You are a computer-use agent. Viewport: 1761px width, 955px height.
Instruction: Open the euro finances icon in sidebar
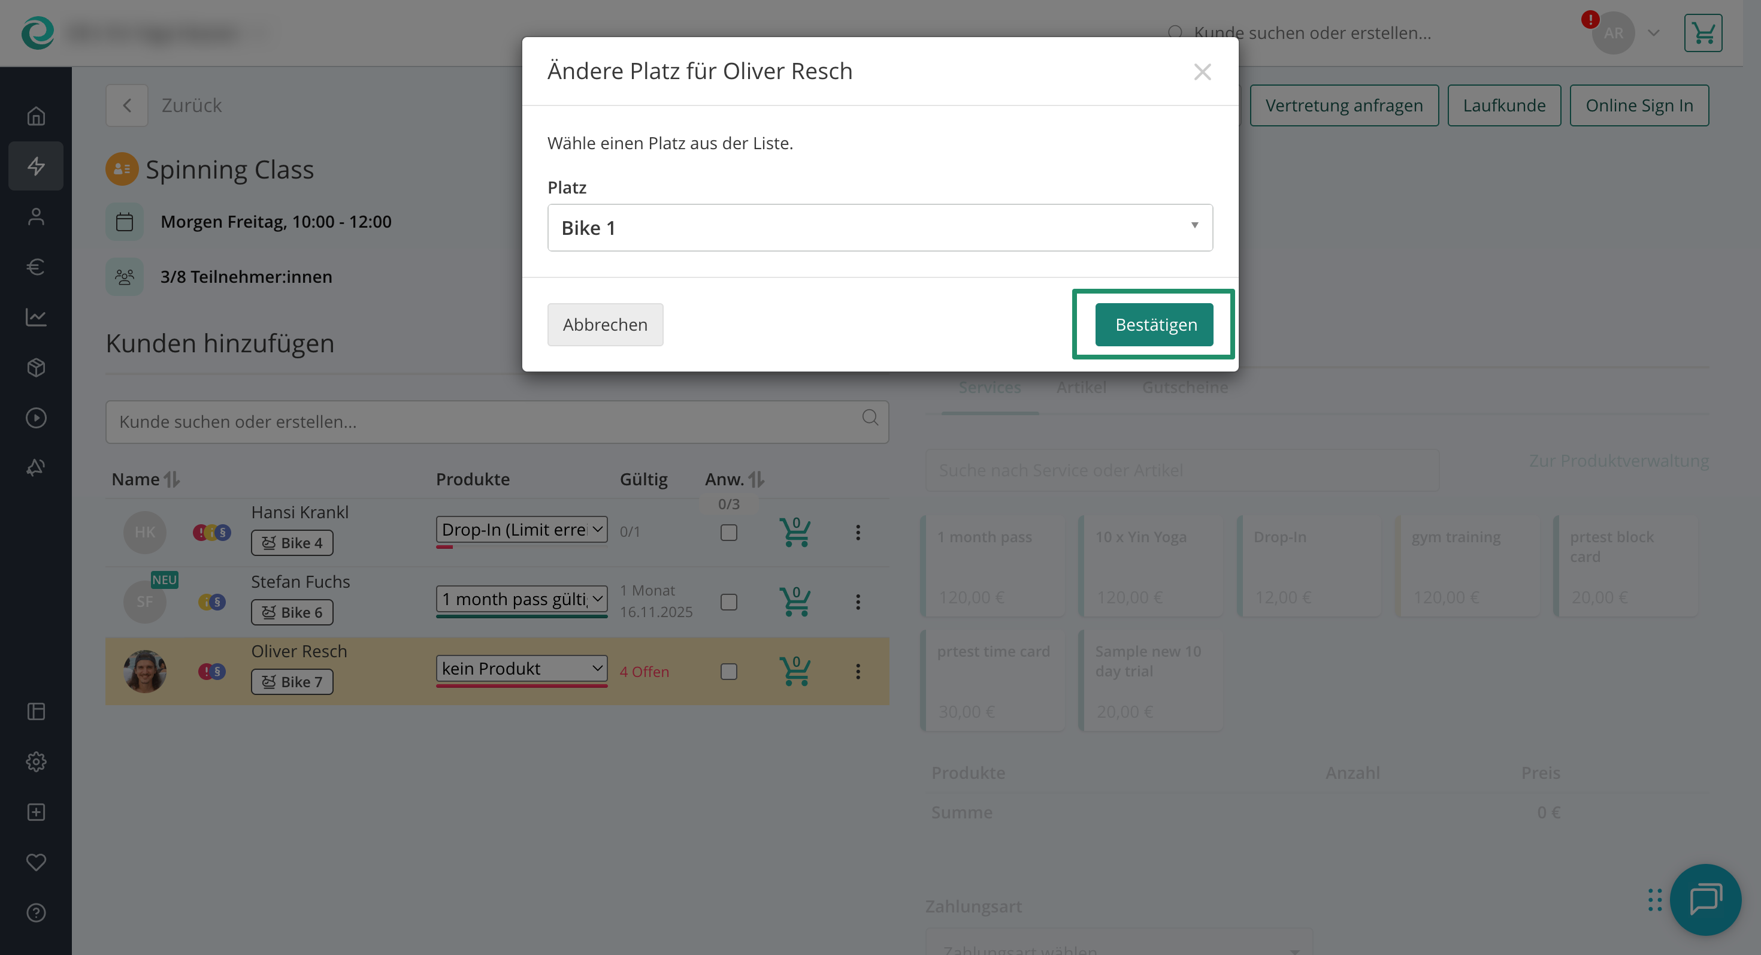(x=35, y=267)
